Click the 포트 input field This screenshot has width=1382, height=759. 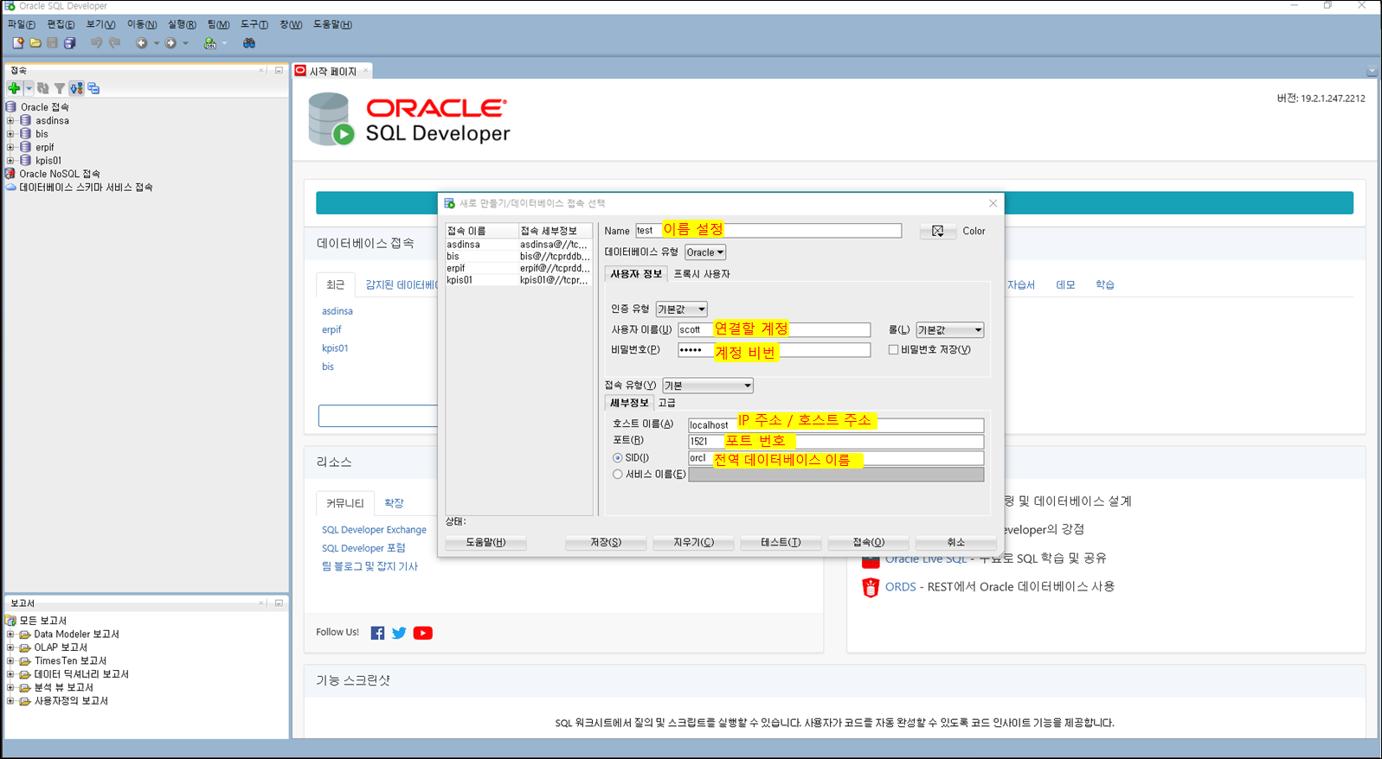point(836,441)
